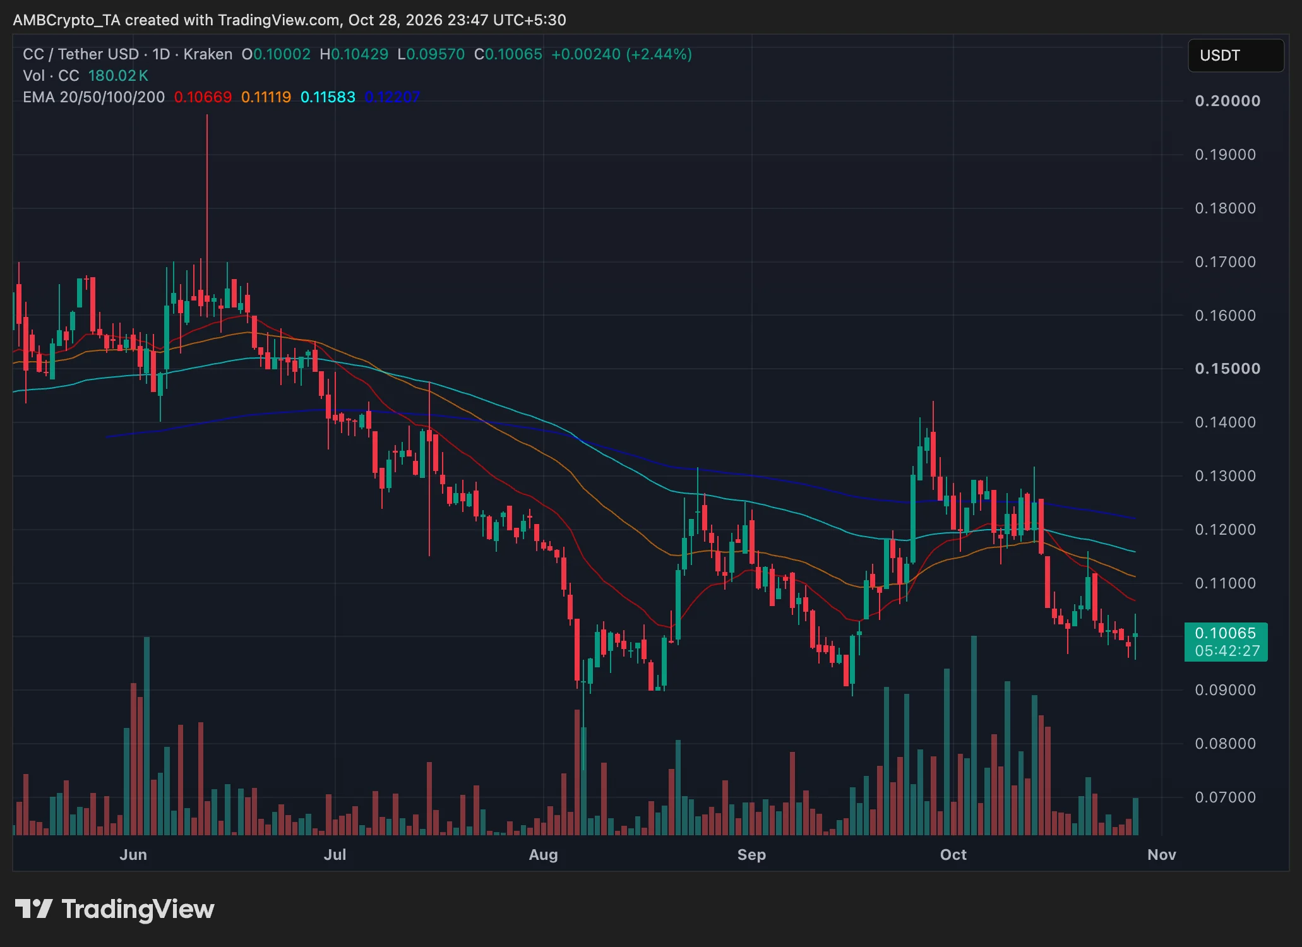Click the Aug label on time axis
Viewport: 1302px width, 947px height.
point(543,855)
